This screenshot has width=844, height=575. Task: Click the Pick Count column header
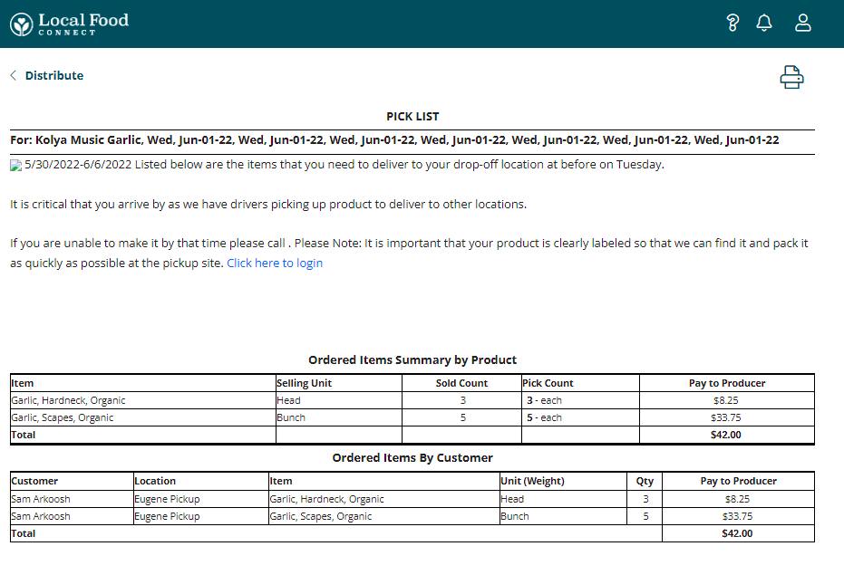(548, 383)
